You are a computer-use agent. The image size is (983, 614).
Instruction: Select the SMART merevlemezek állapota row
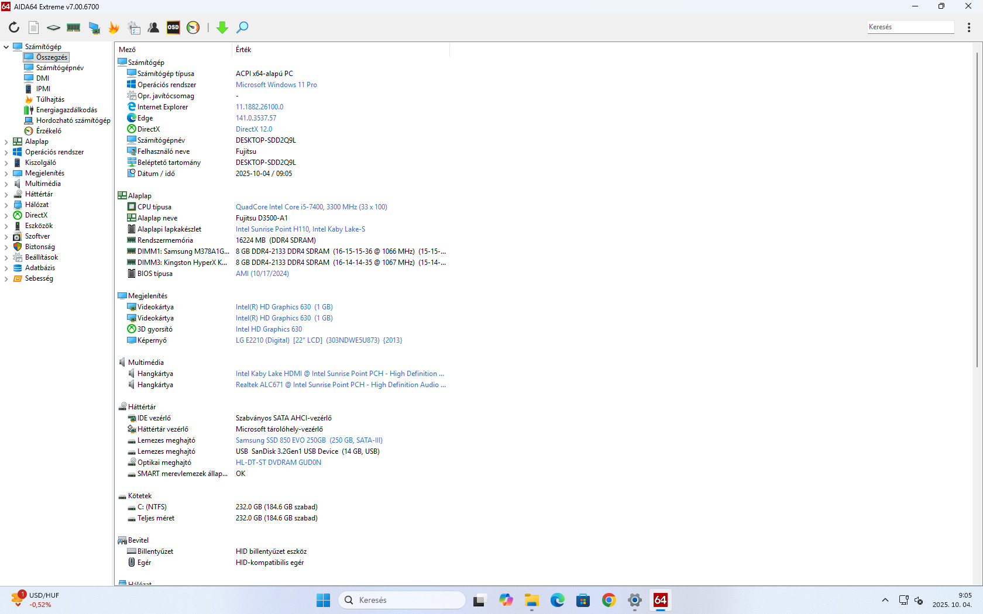coord(282,474)
